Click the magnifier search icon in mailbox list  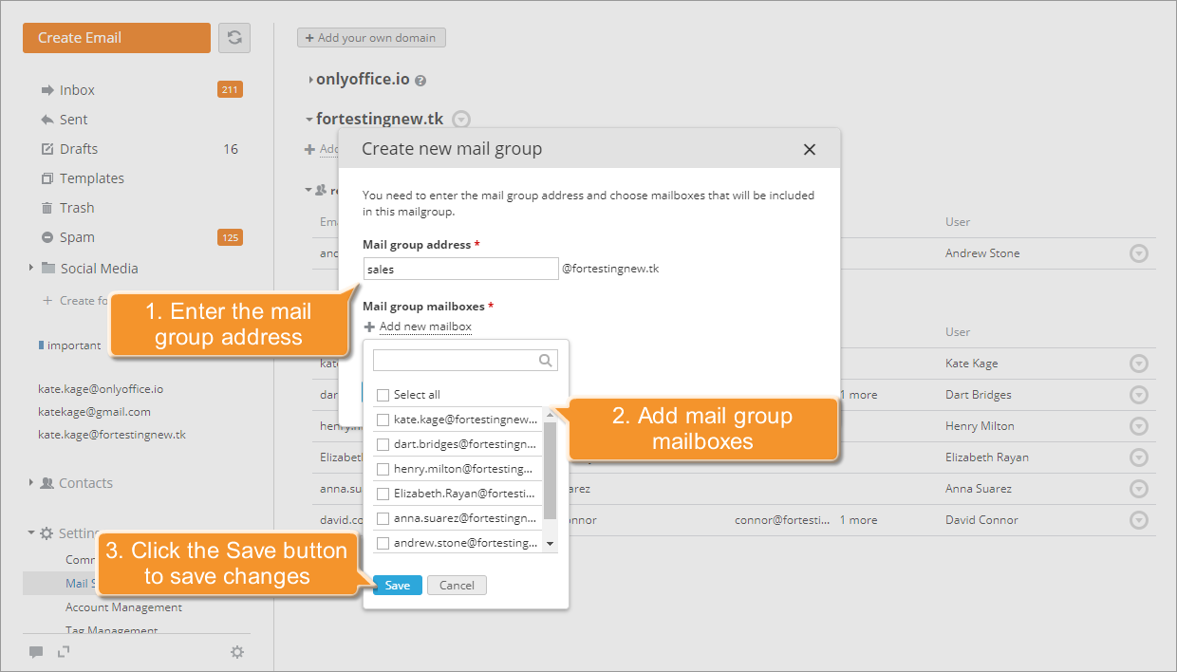545,360
